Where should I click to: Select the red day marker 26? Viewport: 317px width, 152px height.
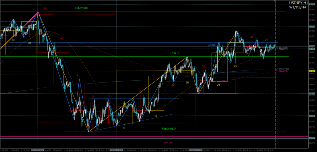coord(251,37)
